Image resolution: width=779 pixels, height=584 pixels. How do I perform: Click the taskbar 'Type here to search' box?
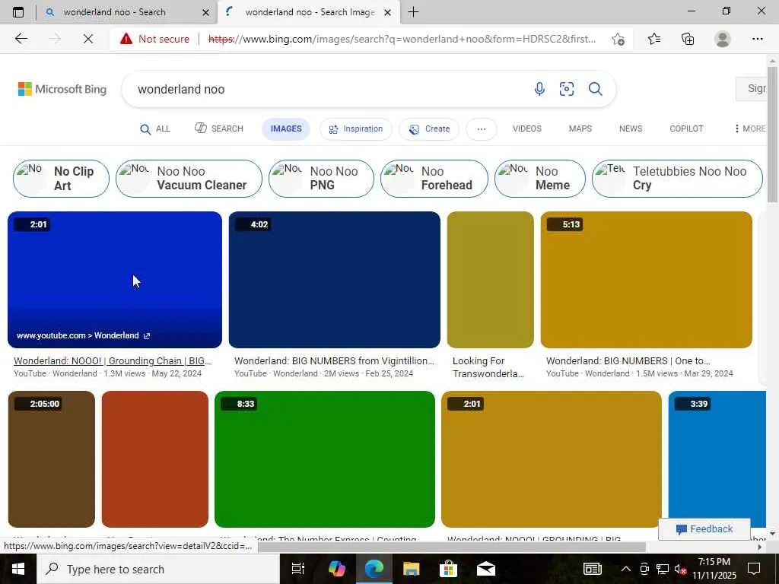pos(158,569)
